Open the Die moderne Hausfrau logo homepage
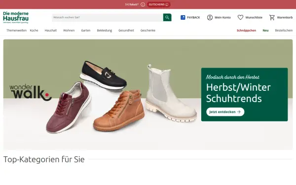Viewport: 296px width, 185px height. [16, 17]
